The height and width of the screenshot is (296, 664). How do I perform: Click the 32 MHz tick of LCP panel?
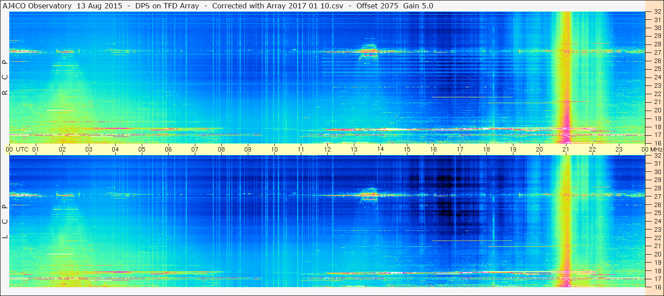(x=657, y=155)
